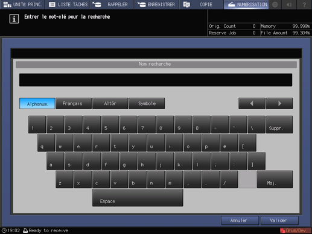Open help question mark icon

click(304, 4)
